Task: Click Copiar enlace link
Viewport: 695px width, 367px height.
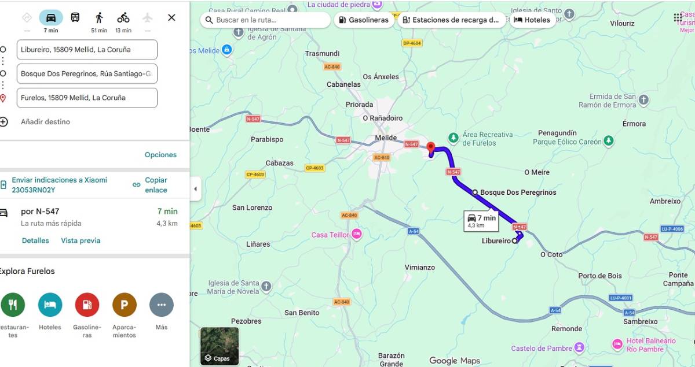Action: pyautogui.click(x=156, y=185)
